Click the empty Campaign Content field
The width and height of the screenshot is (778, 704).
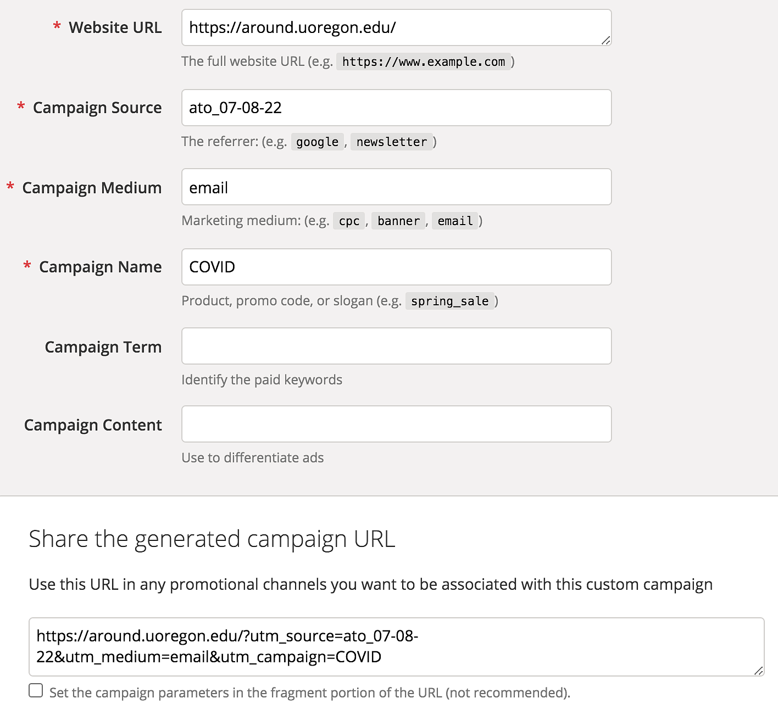(x=396, y=424)
